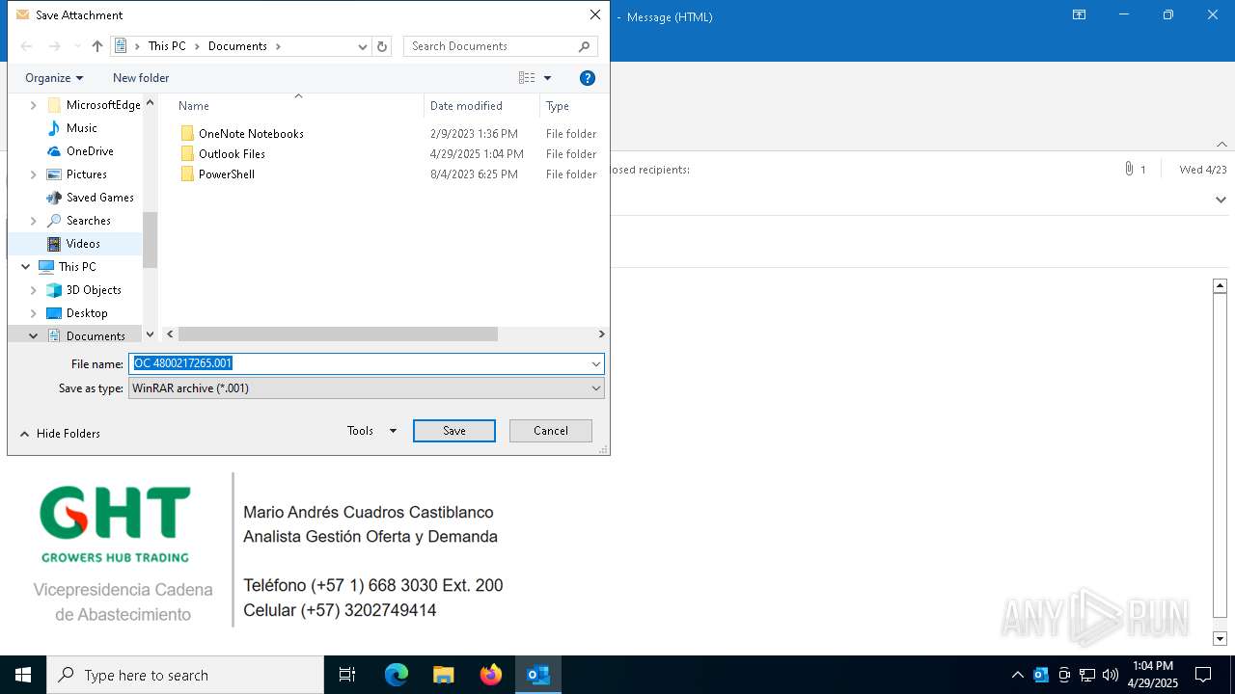Click the Save button
Image resolution: width=1235 pixels, height=694 pixels.
coord(454,431)
